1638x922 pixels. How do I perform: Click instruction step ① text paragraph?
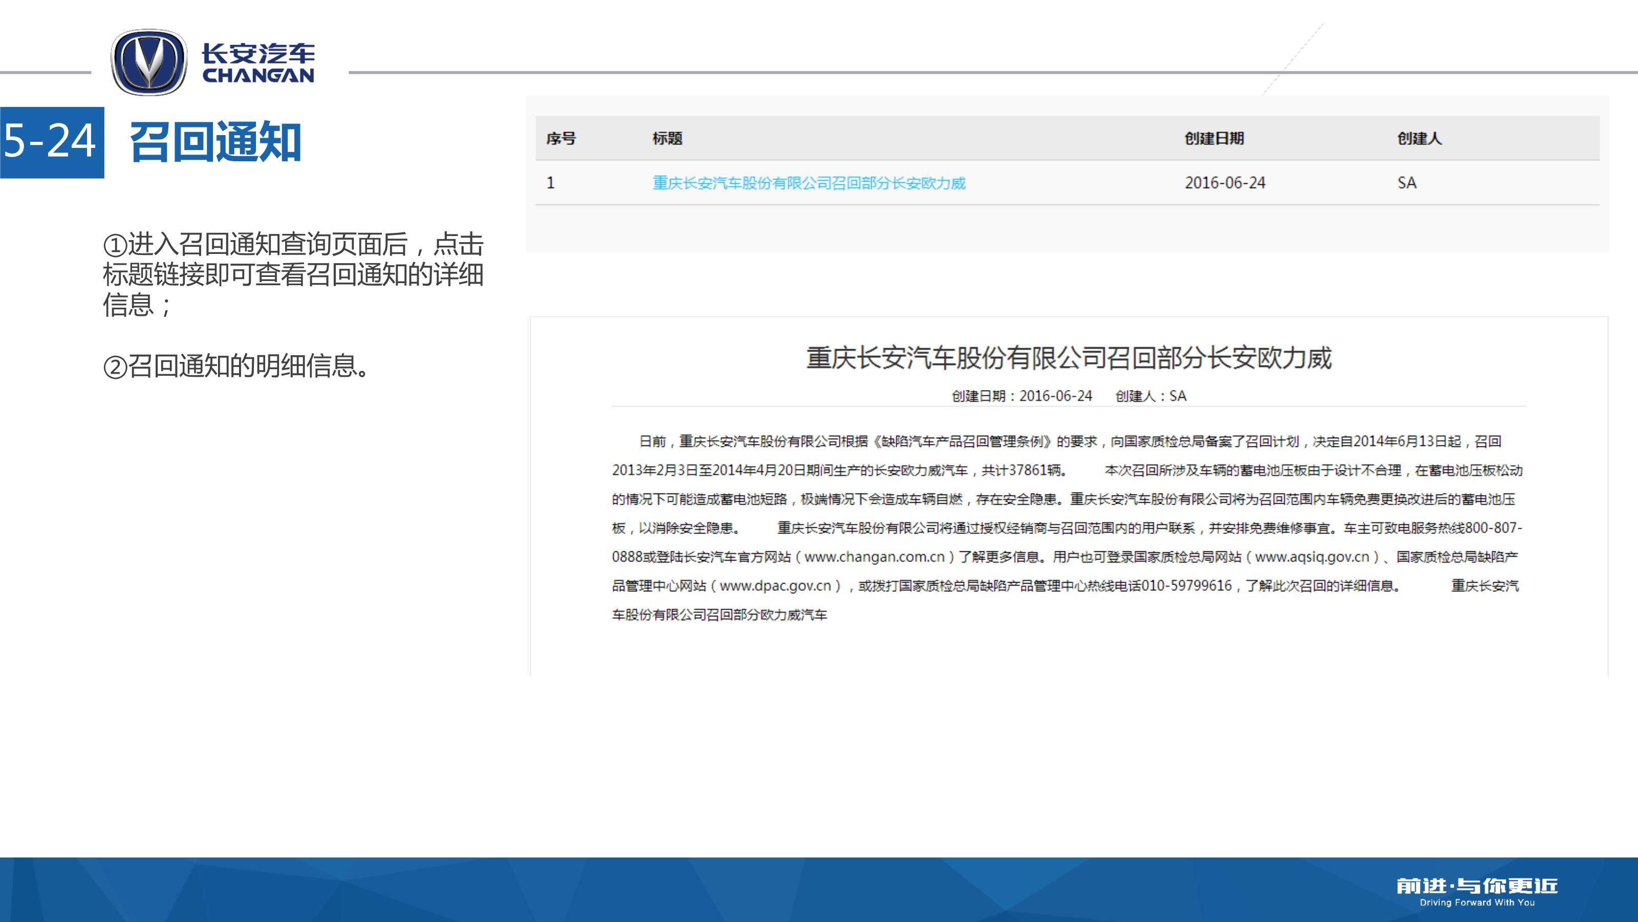pyautogui.click(x=292, y=273)
